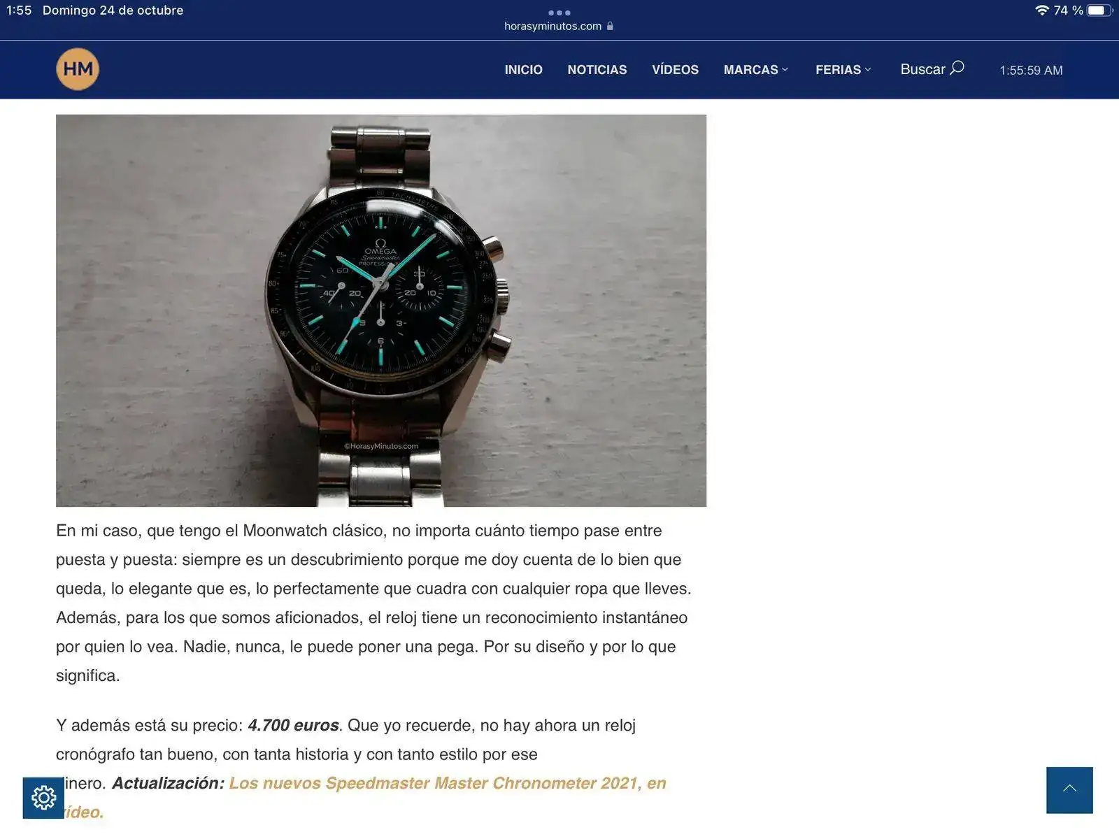The image size is (1119, 839).
Task: Click the 1:55:59 AM clock display
Action: click(1031, 71)
